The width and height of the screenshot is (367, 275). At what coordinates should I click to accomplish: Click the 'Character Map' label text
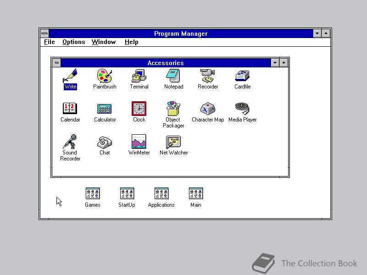coord(208,120)
